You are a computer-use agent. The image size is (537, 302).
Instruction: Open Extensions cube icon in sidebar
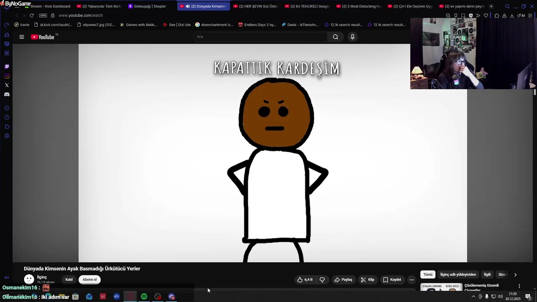[x=7, y=127]
